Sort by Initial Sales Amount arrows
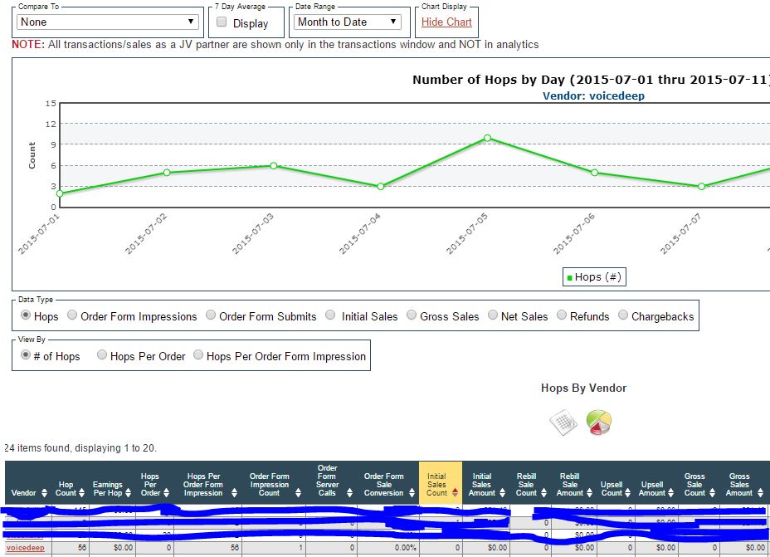The height and width of the screenshot is (557, 770). [502, 492]
